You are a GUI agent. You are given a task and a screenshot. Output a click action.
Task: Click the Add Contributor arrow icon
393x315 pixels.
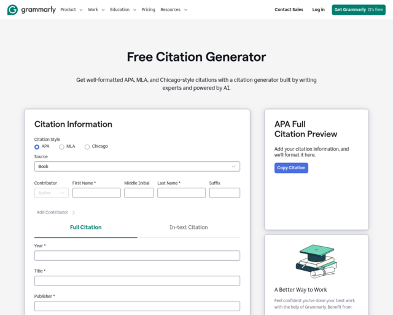(x=74, y=213)
